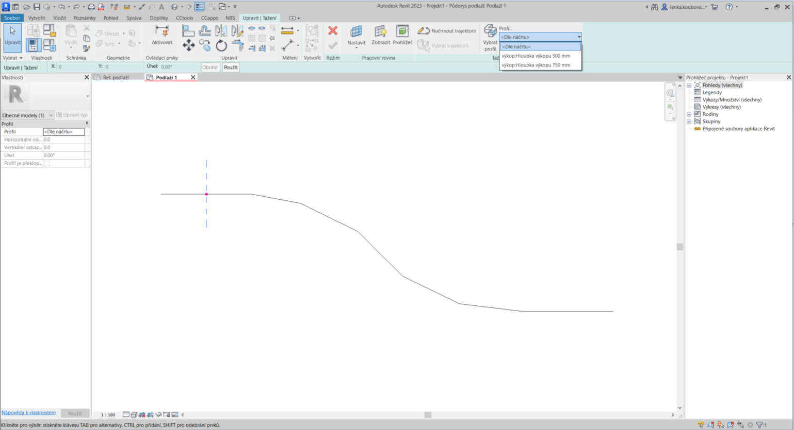Switch to the Ref. podlaží view tab
The width and height of the screenshot is (794, 430).
[x=116, y=77]
